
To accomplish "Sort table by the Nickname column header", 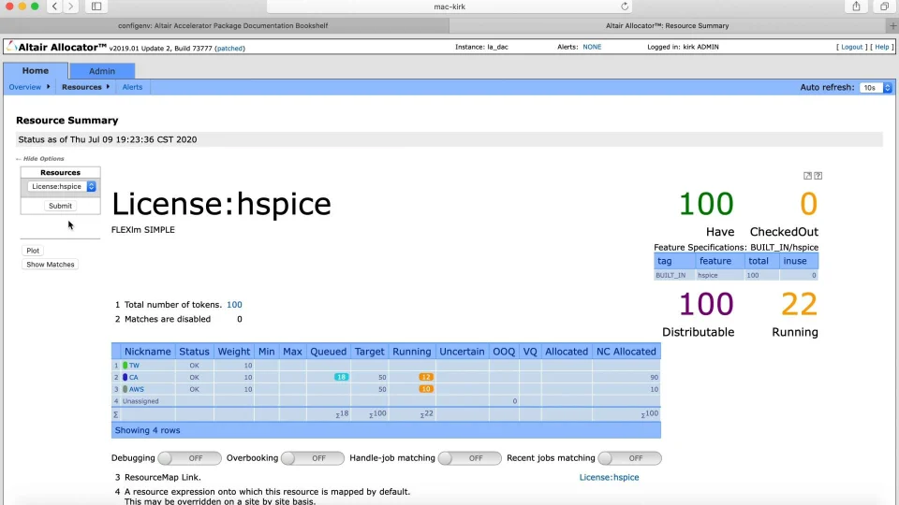I will [x=147, y=352].
